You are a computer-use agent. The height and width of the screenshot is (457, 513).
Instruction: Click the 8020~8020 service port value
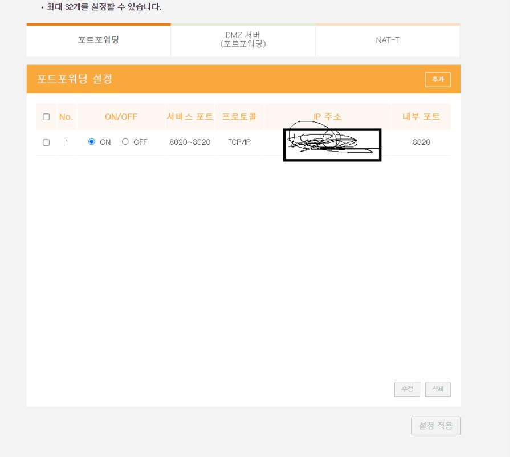coord(189,142)
